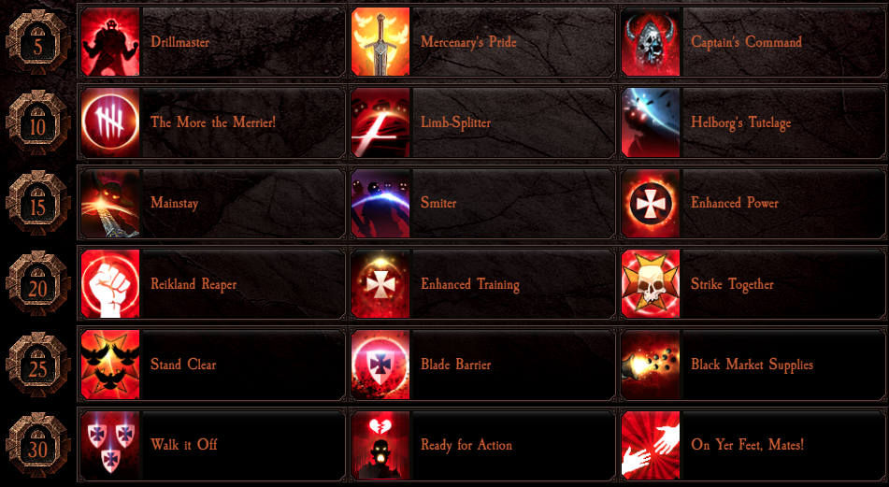Click the level 30 tier badge
The width and height of the screenshot is (889, 487).
tap(38, 445)
